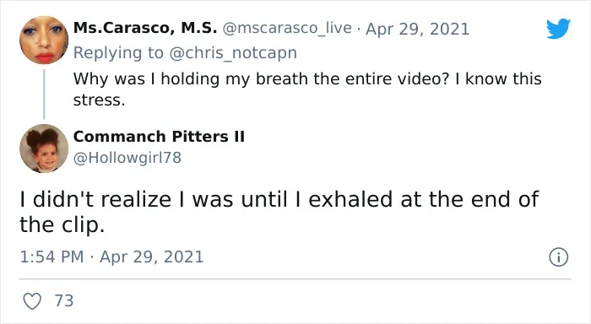The height and width of the screenshot is (324, 591).
Task: Click 'the clip.' at the end of the reply
Action: coord(62,225)
